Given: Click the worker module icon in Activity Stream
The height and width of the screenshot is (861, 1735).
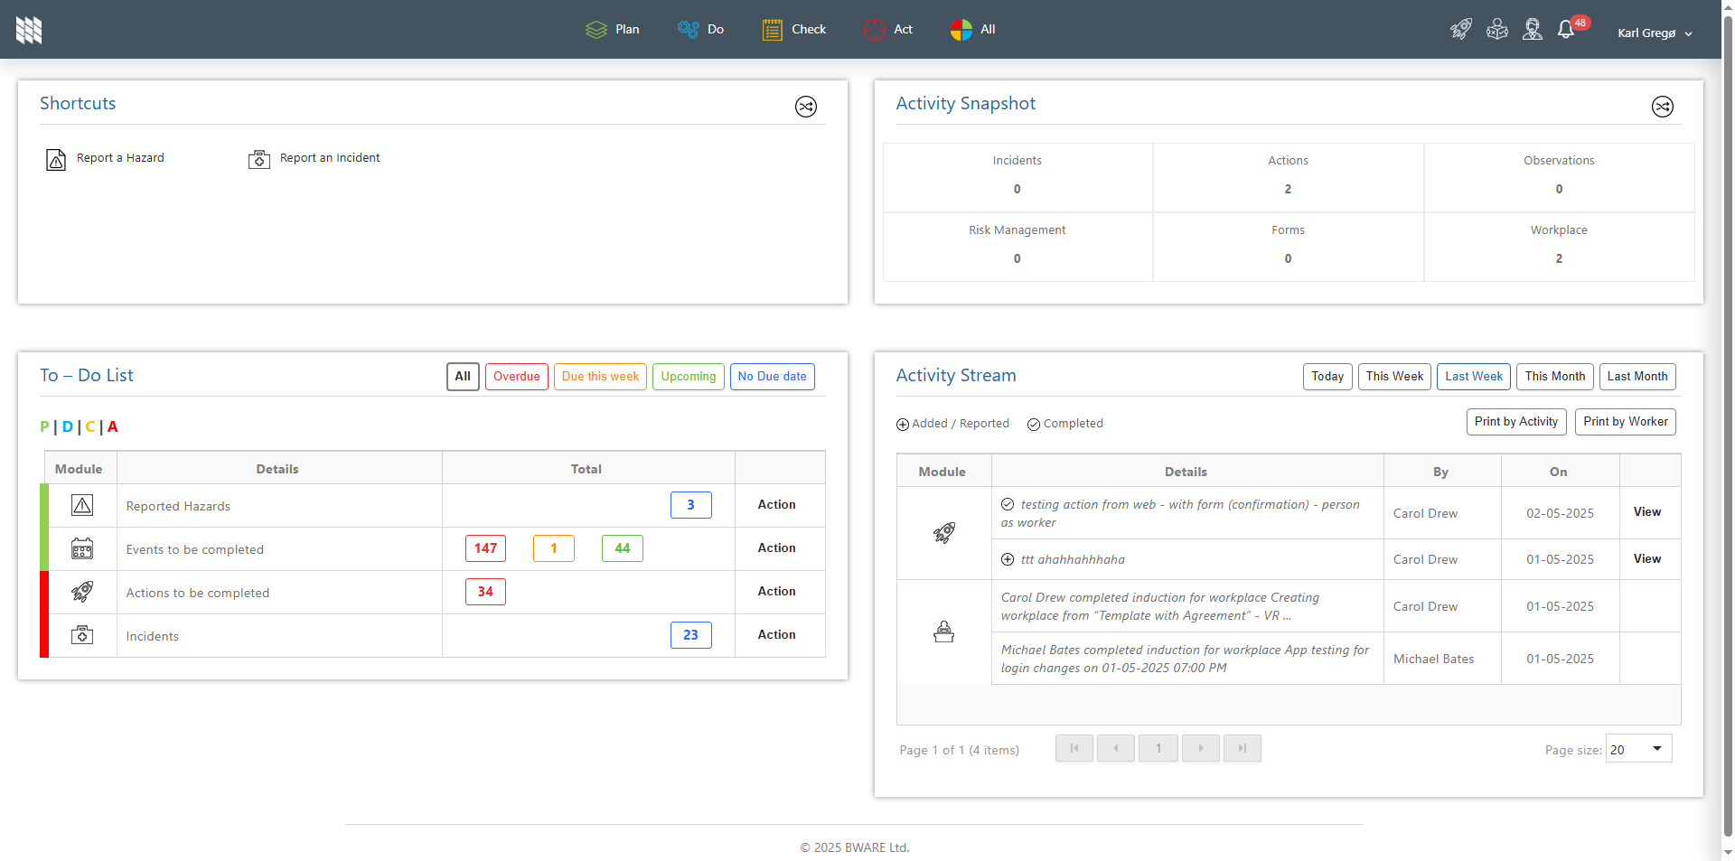Looking at the screenshot, I should click(x=944, y=632).
